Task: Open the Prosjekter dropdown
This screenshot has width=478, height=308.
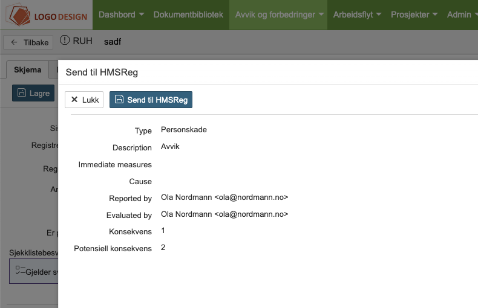Action: point(414,14)
